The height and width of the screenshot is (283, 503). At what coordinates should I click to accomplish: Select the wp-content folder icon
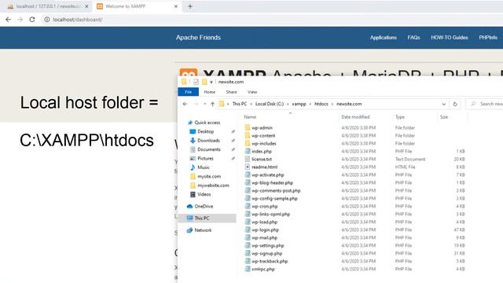click(x=248, y=135)
